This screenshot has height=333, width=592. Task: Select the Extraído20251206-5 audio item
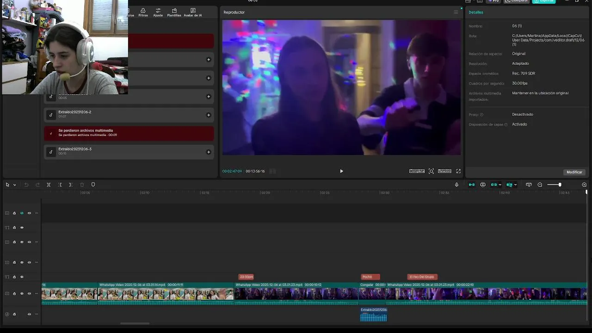[x=129, y=152]
